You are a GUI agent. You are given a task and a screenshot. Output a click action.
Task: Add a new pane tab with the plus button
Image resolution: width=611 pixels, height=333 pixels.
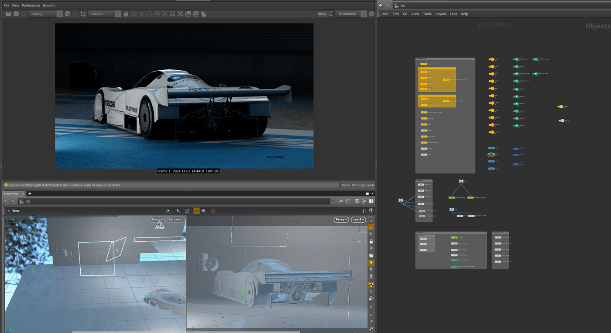pyautogui.click(x=30, y=193)
